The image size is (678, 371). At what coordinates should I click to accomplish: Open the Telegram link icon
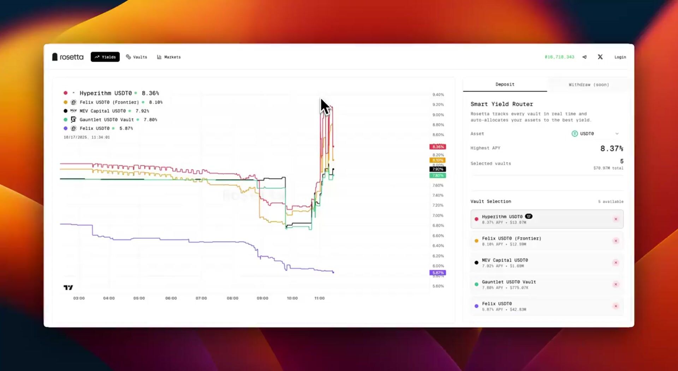[x=584, y=57]
